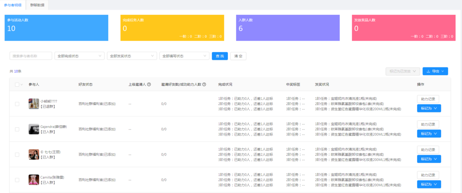Click the avatar of Gajendra(薛佳静)
This screenshot has height=193, width=462.
(34, 129)
